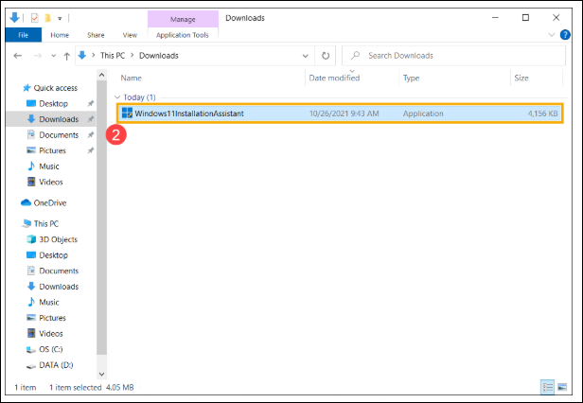Sort by Date modified column
The height and width of the screenshot is (403, 583).
point(334,79)
